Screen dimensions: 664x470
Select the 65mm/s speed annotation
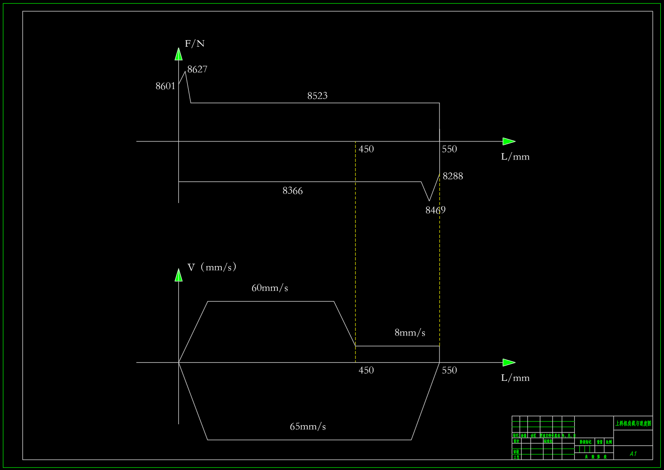pyautogui.click(x=308, y=427)
